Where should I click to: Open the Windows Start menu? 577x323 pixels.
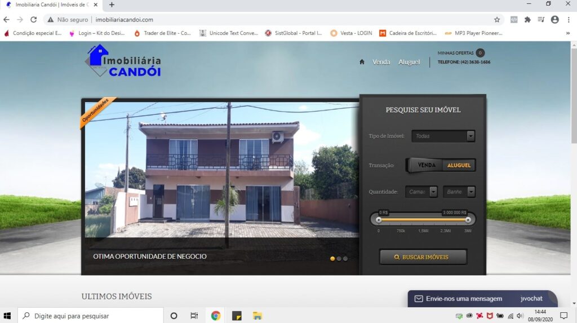[x=7, y=316]
